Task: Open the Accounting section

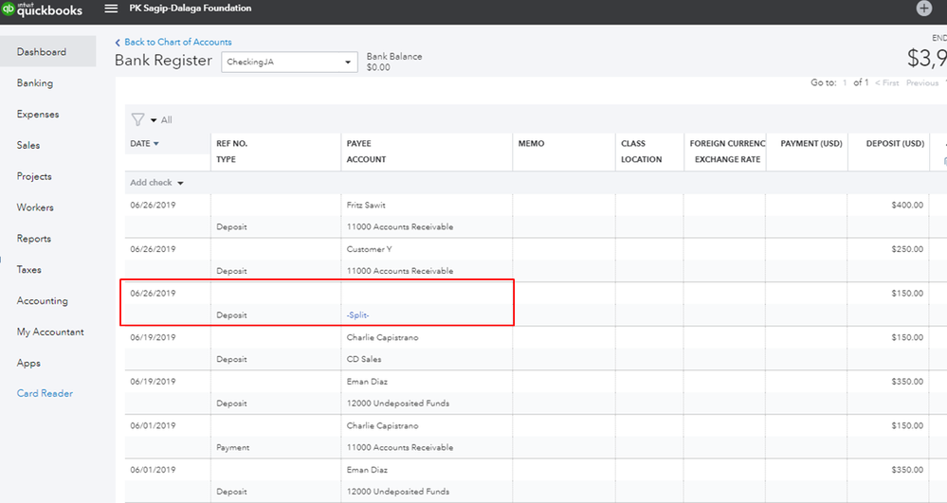Action: (x=43, y=301)
